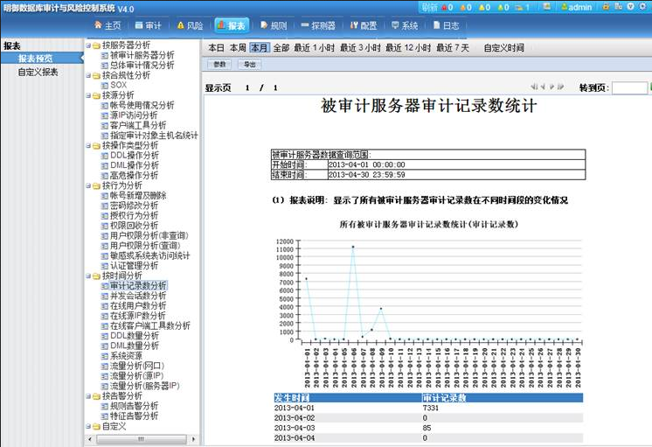Click the padlock icon in header
652x447 pixels.
coord(606,7)
